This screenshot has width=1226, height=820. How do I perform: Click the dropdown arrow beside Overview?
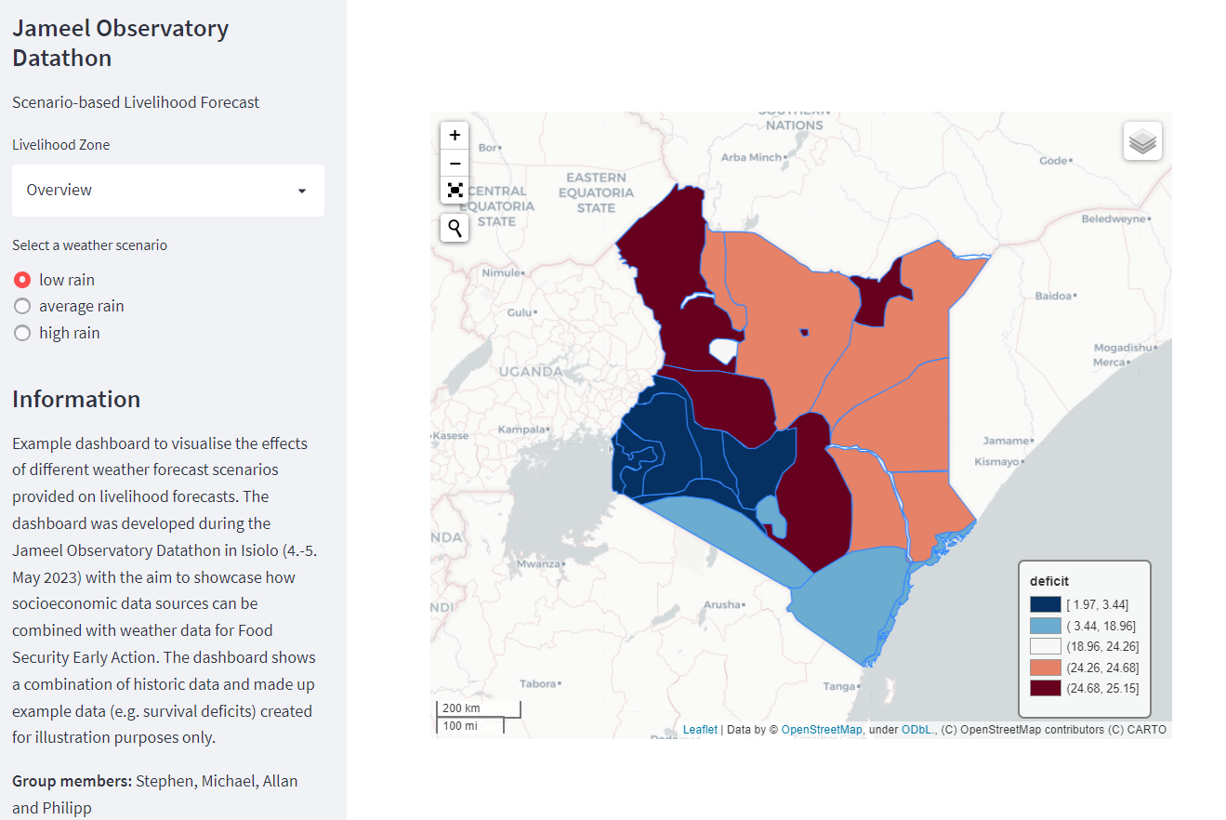click(x=301, y=191)
